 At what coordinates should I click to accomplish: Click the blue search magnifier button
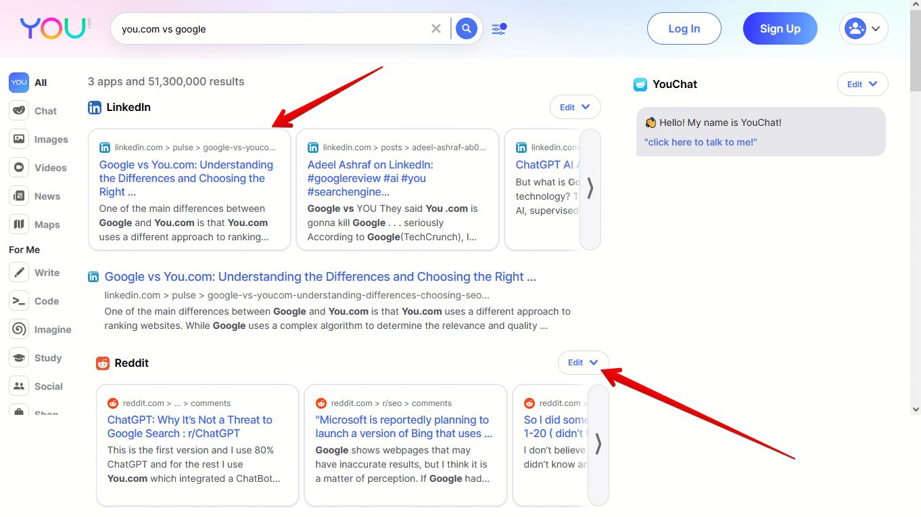[466, 28]
